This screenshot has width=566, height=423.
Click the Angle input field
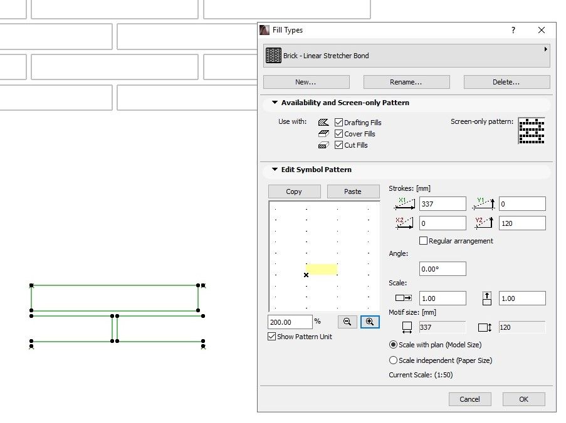(x=443, y=269)
